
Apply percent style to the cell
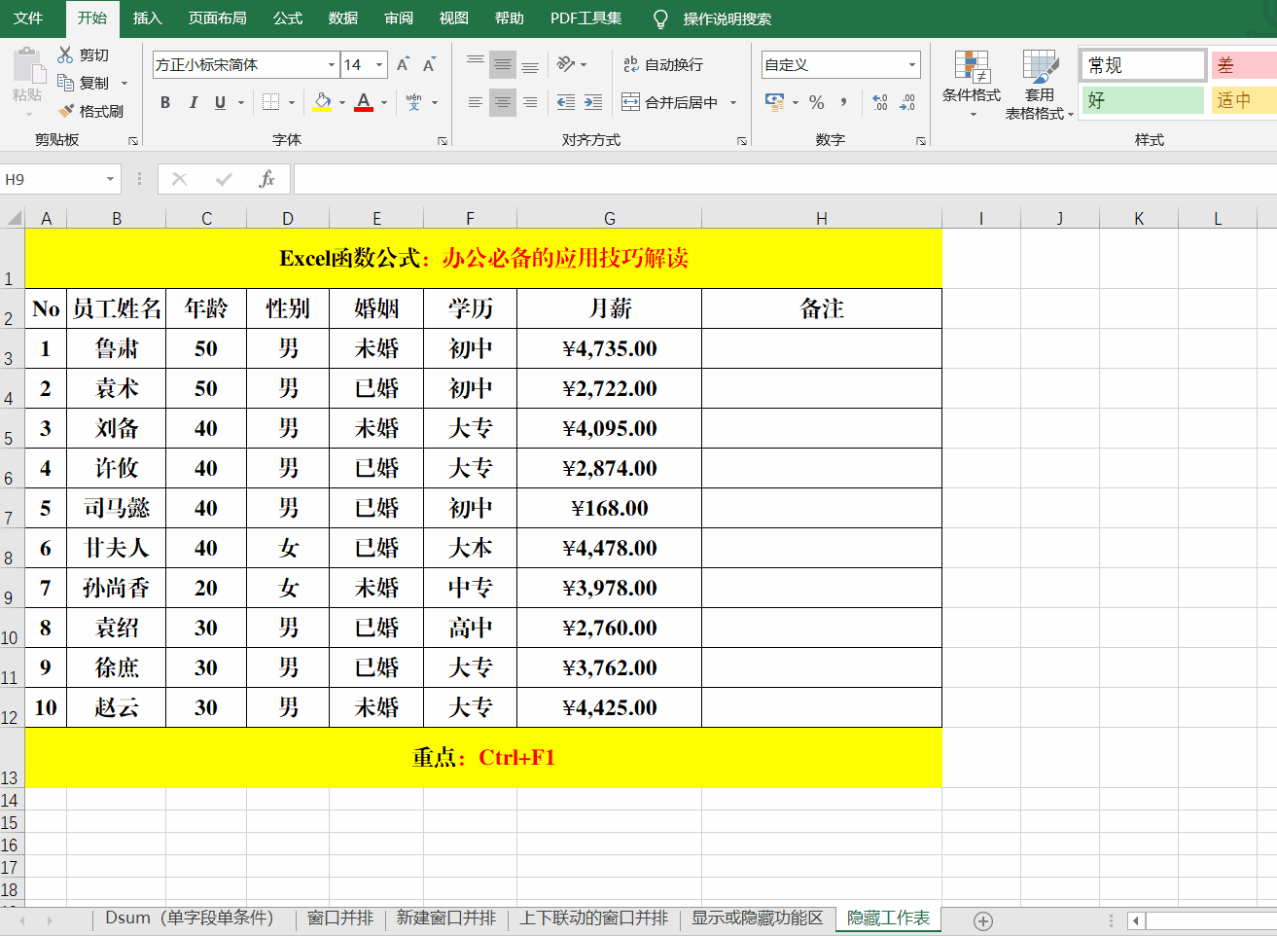click(817, 102)
